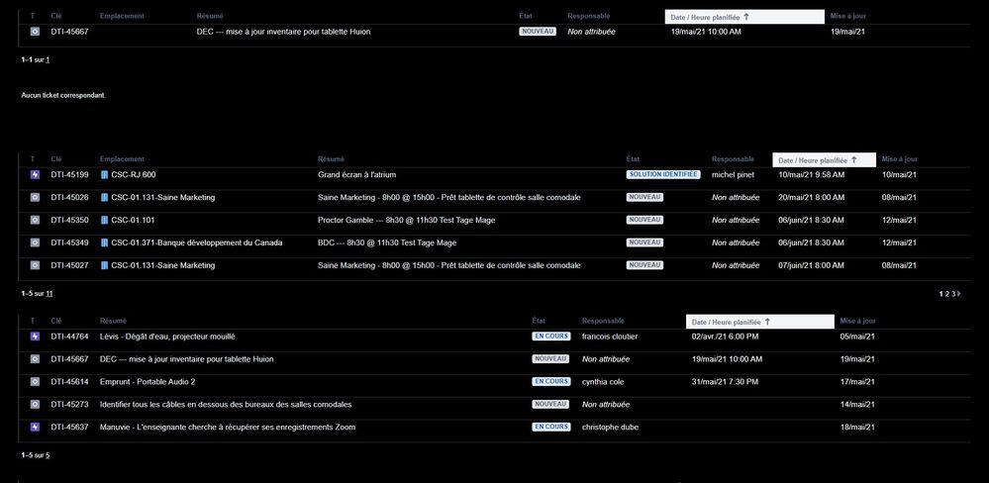Click planned date '10/mai/21 9:58 AM'
The width and height of the screenshot is (989, 483).
pos(811,174)
